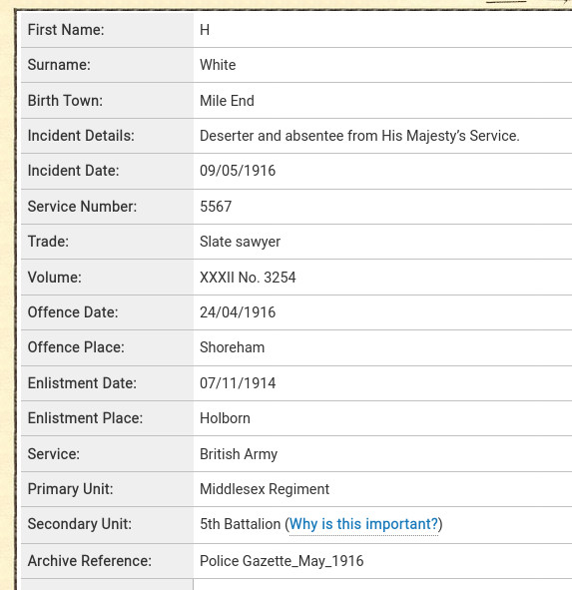Select the Offence Place Shoreham
The height and width of the screenshot is (590, 572).
point(232,347)
